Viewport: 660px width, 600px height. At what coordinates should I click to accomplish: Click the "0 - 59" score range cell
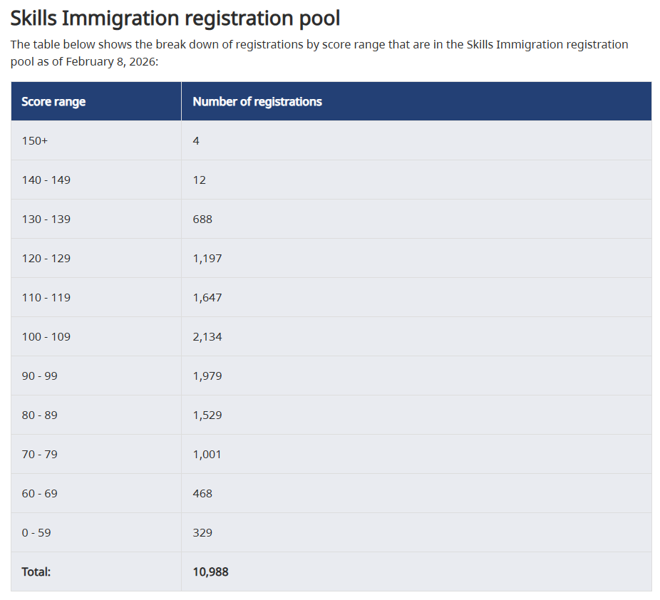coord(36,532)
